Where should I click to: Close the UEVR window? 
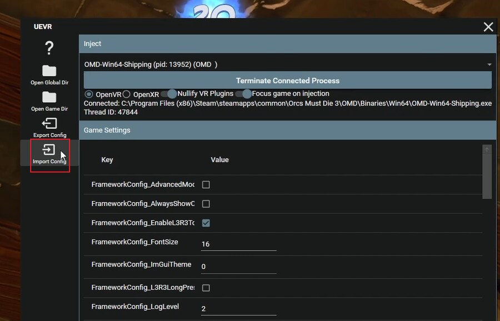488,27
